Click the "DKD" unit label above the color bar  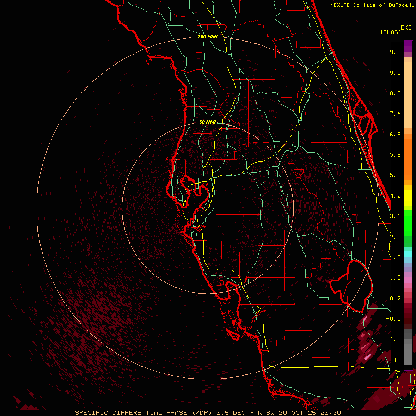point(406,28)
